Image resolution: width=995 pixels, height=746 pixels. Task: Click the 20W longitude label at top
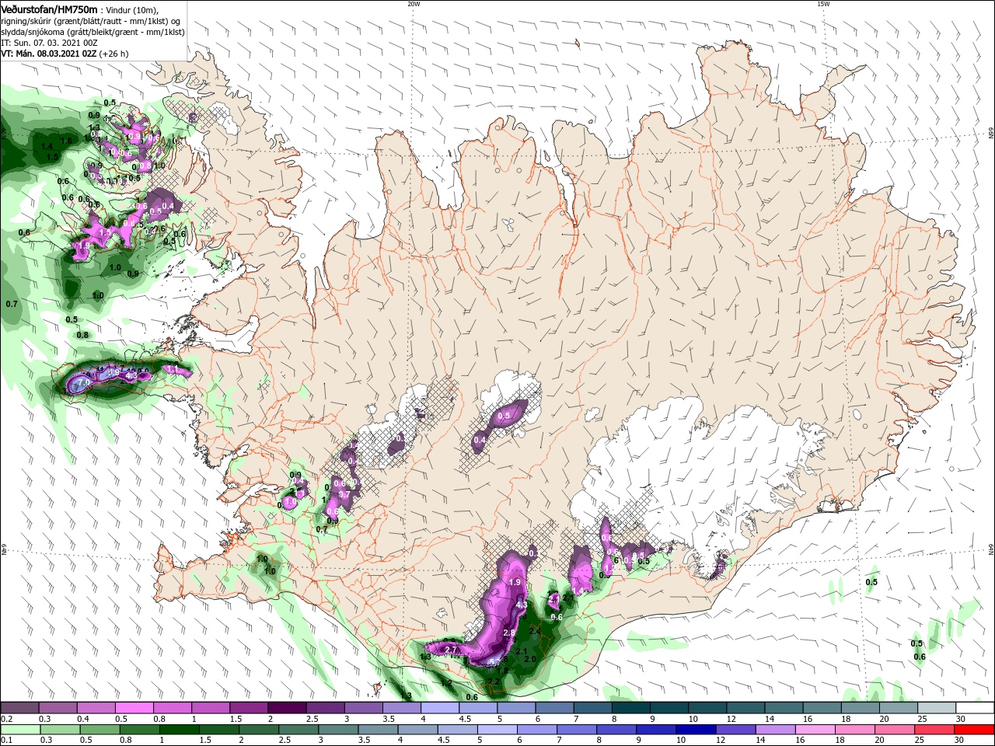pos(414,4)
